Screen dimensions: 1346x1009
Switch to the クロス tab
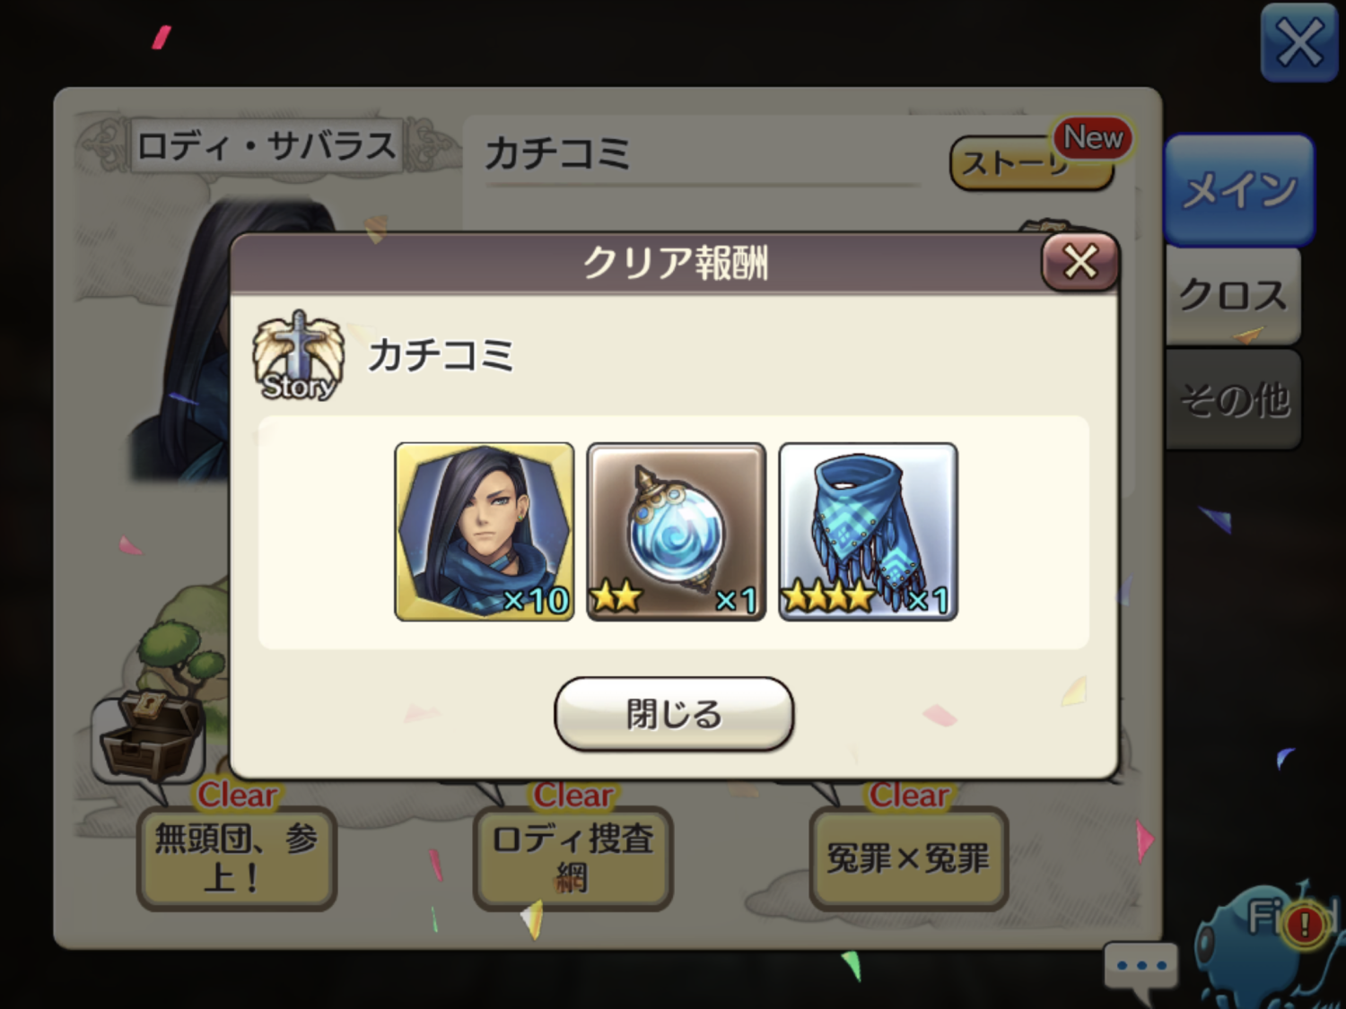(1233, 295)
